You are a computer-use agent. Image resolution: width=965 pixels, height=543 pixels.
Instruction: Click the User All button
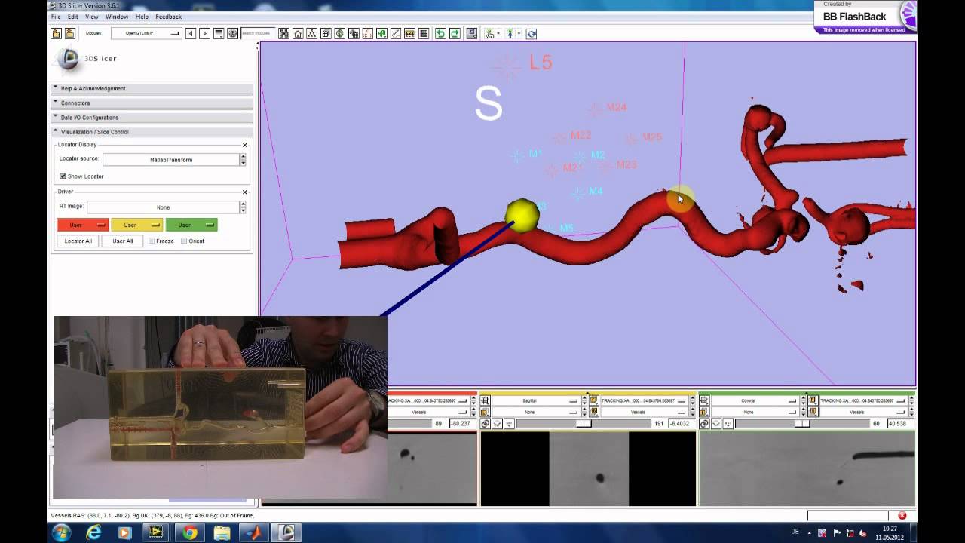point(123,241)
